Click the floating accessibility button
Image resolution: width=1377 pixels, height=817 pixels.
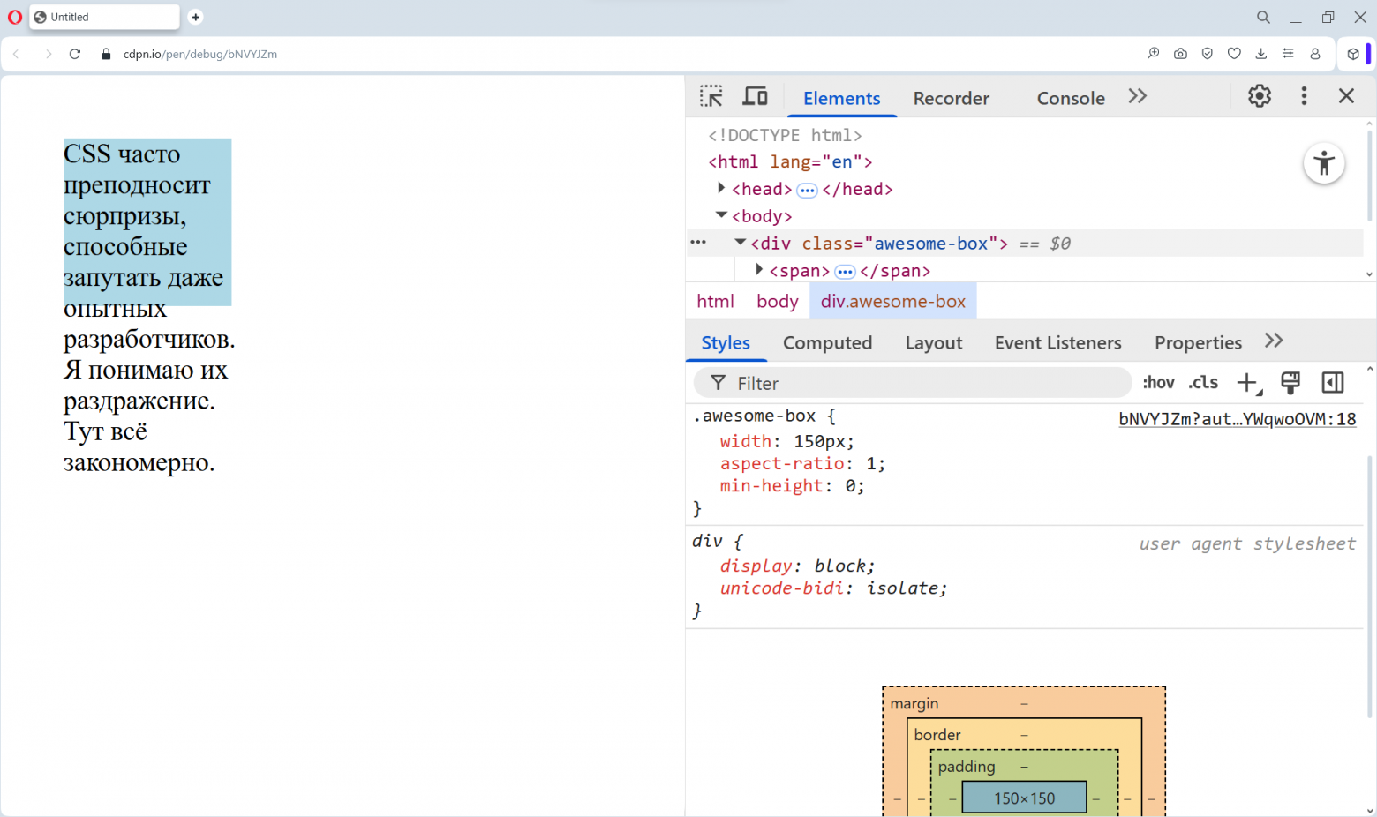1324,163
